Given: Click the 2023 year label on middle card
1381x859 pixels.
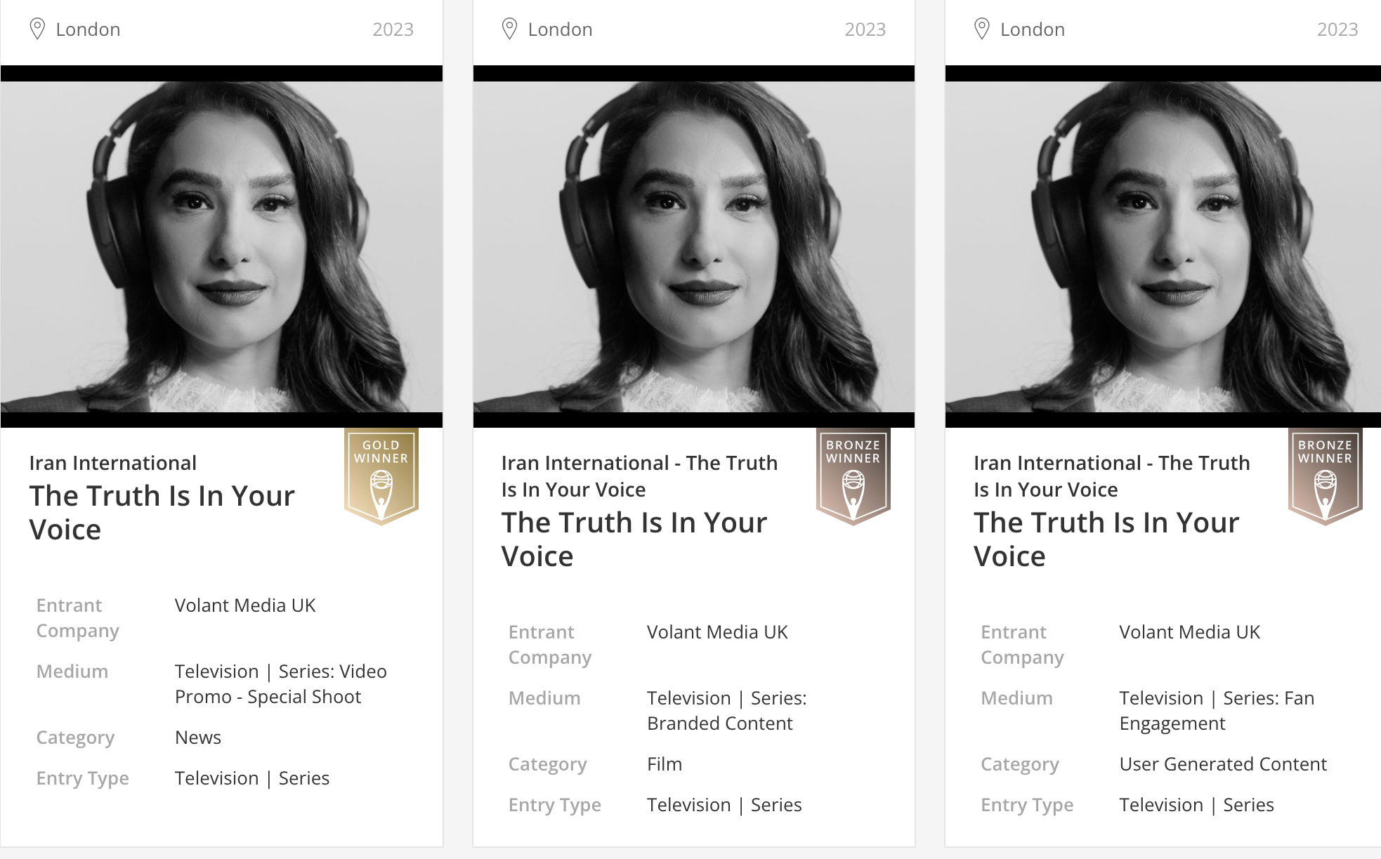Looking at the screenshot, I should tap(865, 29).
